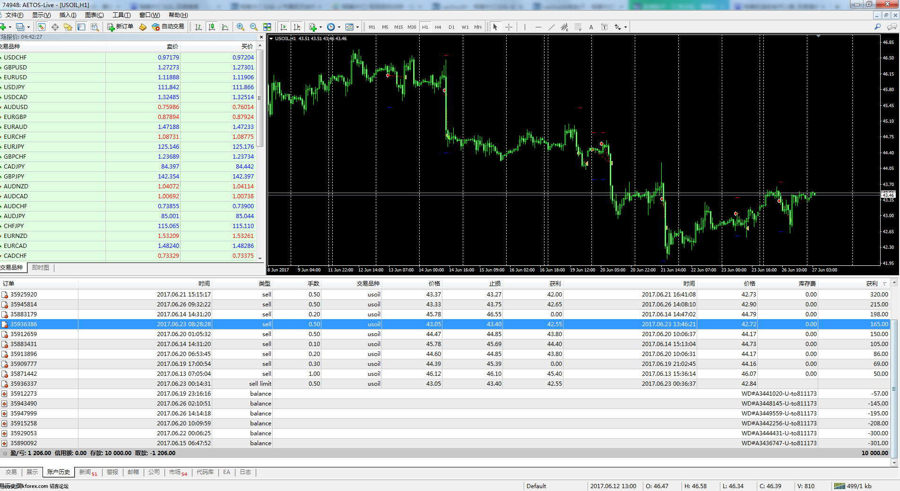900x491 pixels.
Task: Open search magnifier in toolbar
Action: pos(878,27)
